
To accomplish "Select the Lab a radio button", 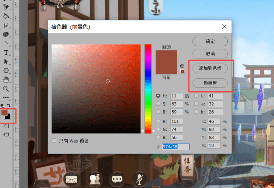I will tap(196, 104).
